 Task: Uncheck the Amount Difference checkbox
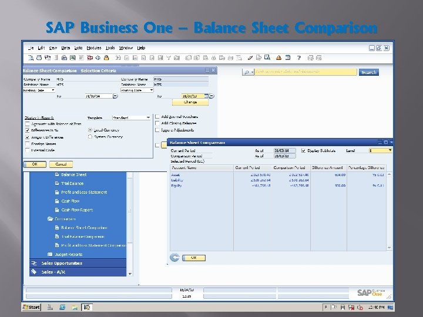coord(27,137)
